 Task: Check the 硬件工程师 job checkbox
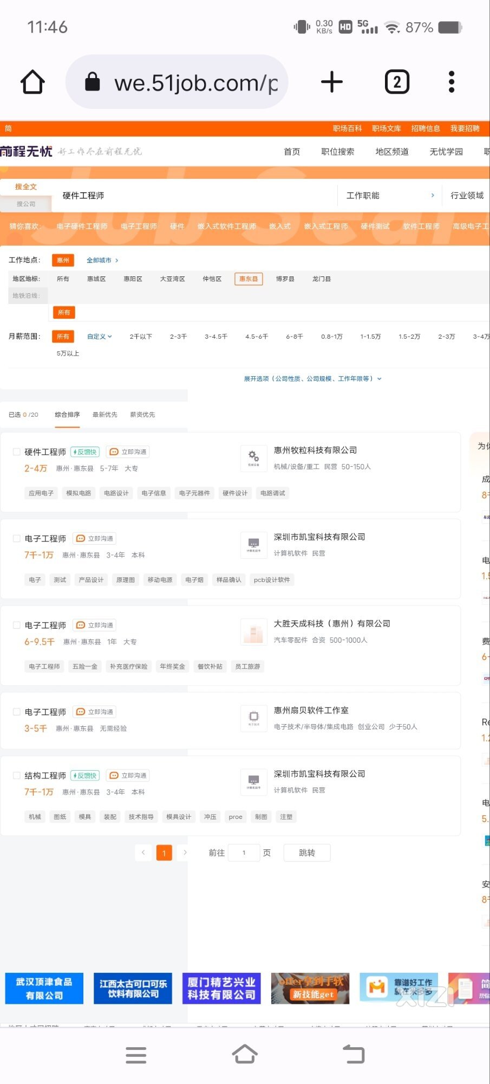[x=17, y=451]
